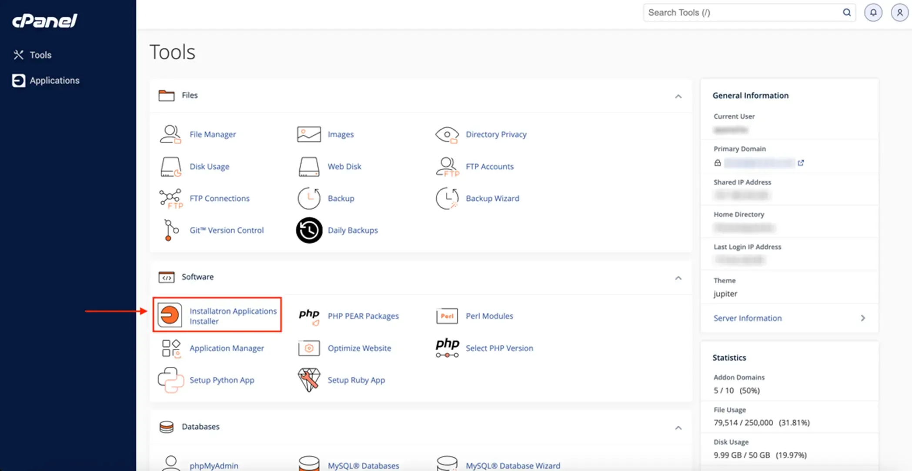
Task: Open the notifications bell
Action: 873,12
